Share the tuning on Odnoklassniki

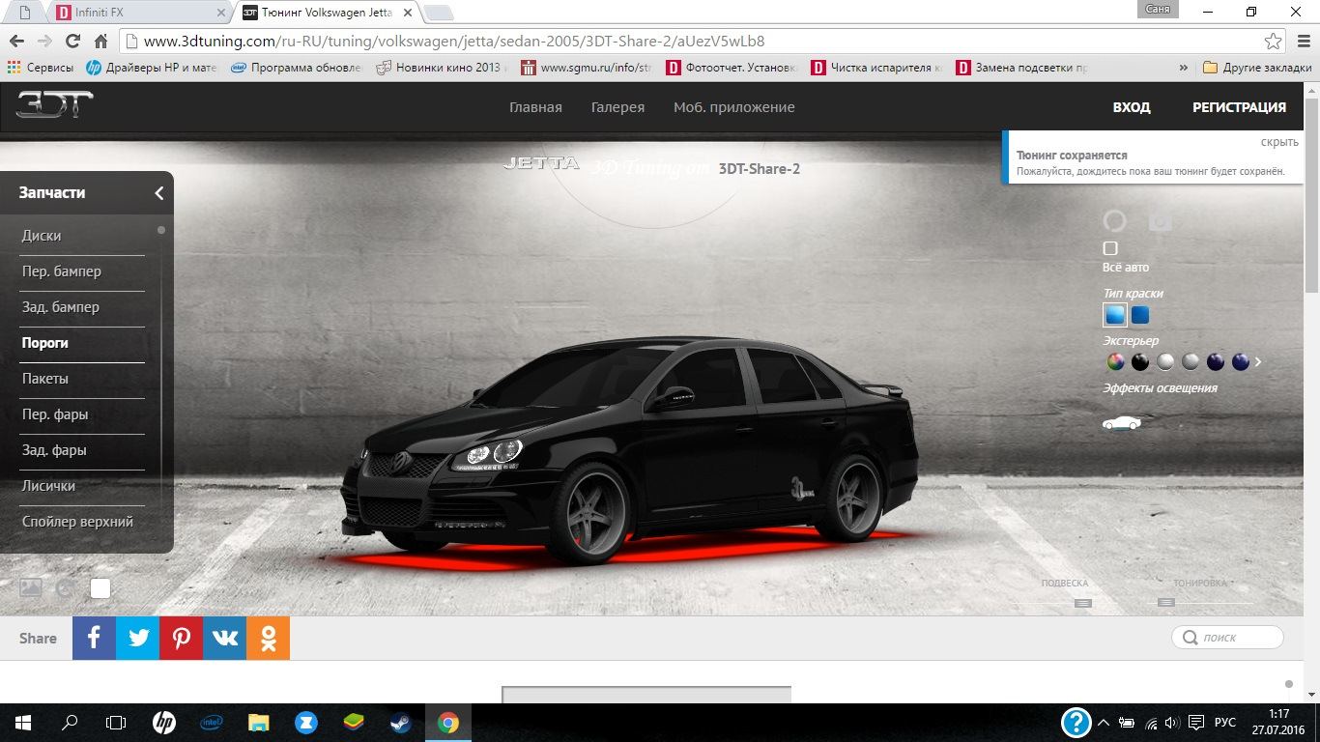[268, 638]
